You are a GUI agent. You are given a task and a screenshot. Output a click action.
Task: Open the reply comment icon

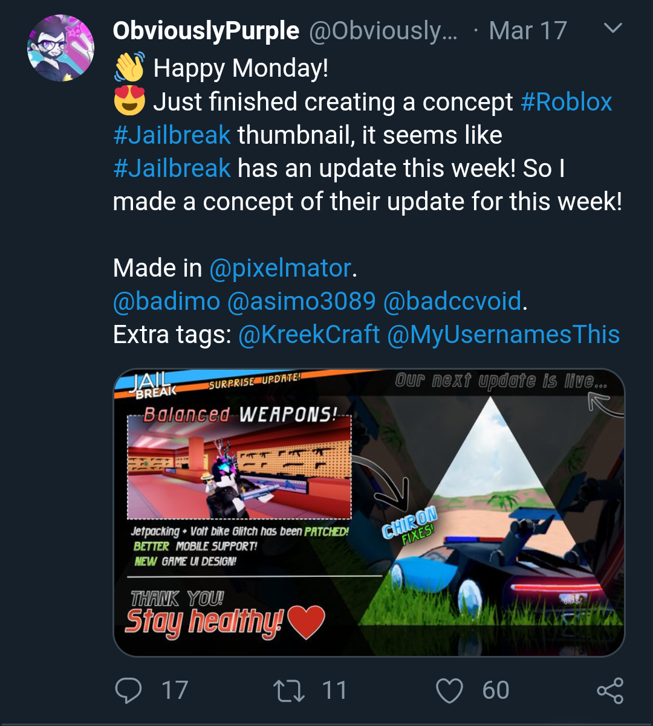pyautogui.click(x=128, y=690)
